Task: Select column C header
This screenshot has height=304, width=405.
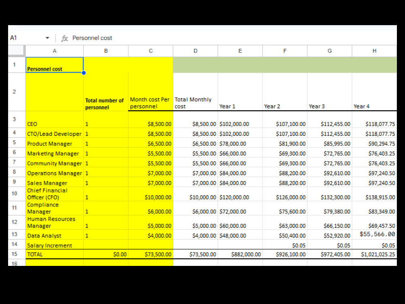Action: pos(151,51)
